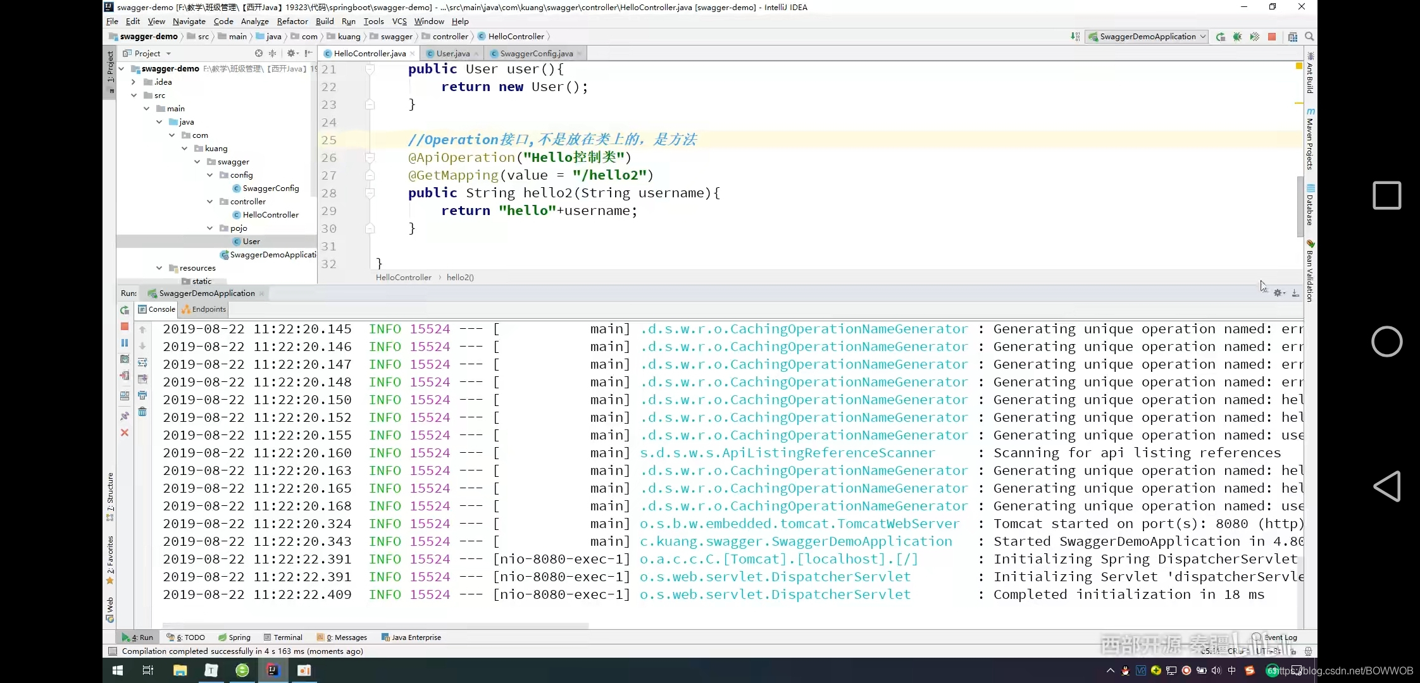
Task: Collapse the pojo folder in tree
Action: [210, 228]
